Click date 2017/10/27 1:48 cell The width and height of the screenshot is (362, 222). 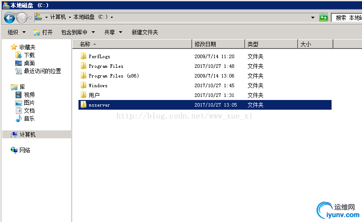(214, 66)
